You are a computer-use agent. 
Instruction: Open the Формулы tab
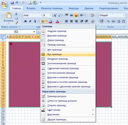point(74,8)
